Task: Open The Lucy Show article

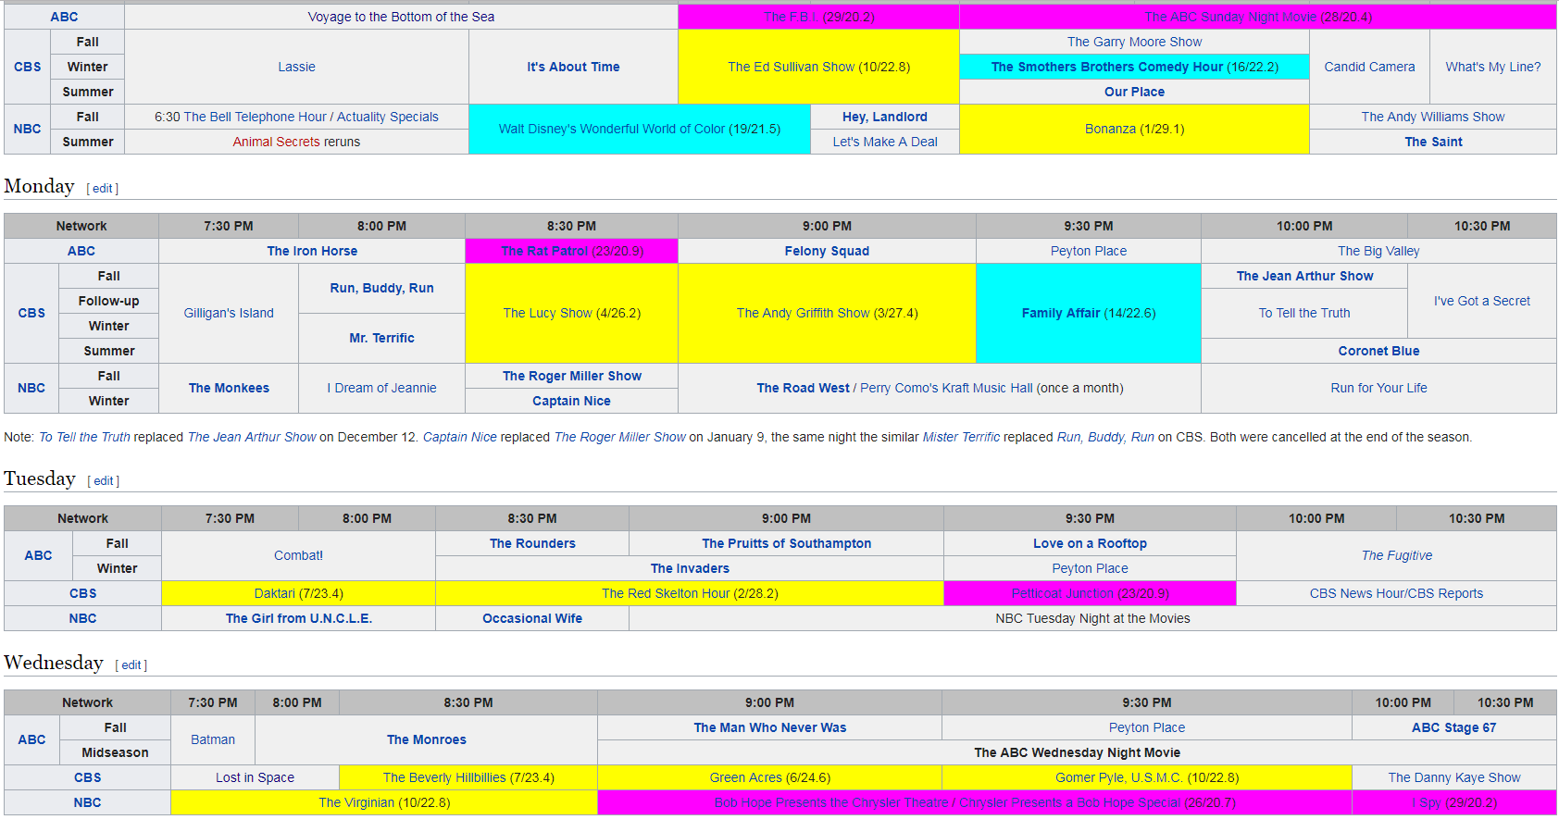Action: pyautogui.click(x=547, y=313)
